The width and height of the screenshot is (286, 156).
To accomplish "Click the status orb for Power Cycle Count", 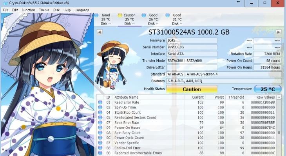I will pyautogui.click(x=100, y=138).
